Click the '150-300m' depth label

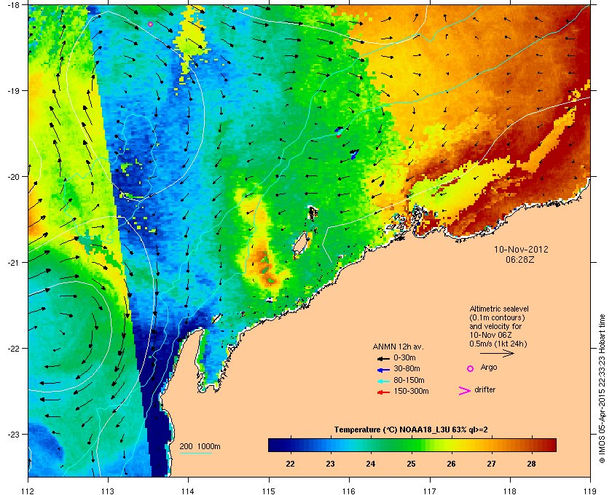411,391
